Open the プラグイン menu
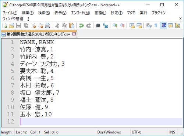184x136 pixels. point(159,13)
